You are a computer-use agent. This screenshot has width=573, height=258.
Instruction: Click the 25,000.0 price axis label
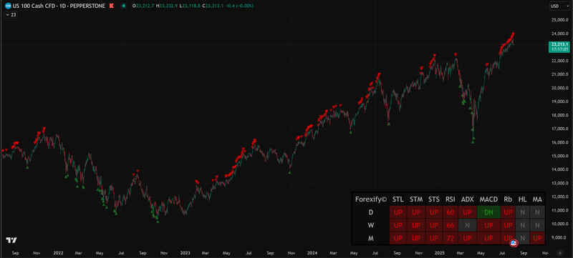pyautogui.click(x=561, y=20)
